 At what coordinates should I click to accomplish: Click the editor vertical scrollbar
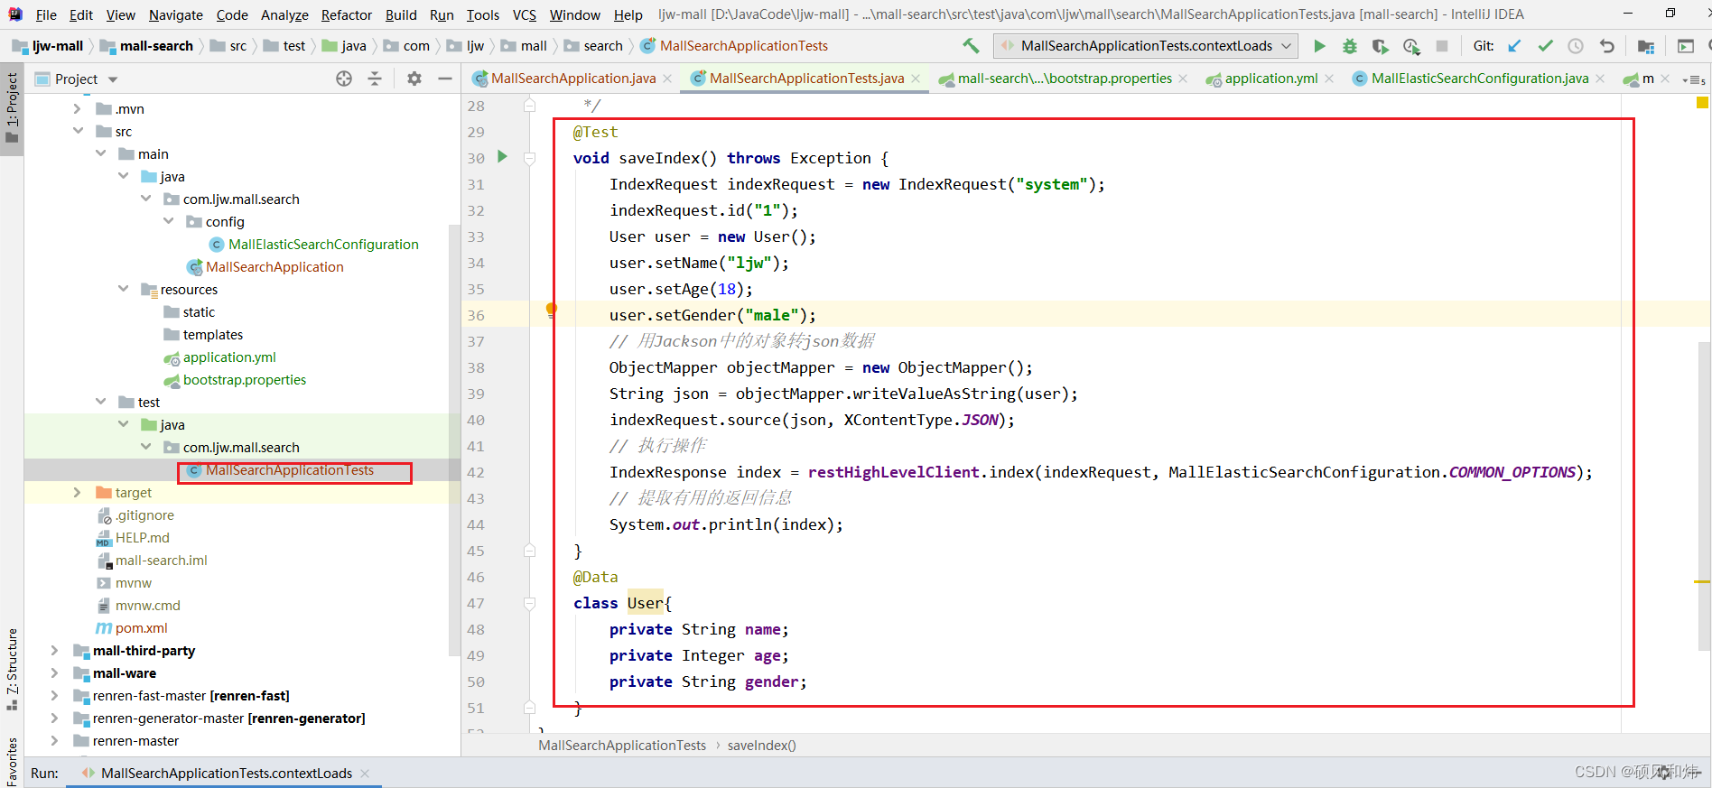[1704, 496]
